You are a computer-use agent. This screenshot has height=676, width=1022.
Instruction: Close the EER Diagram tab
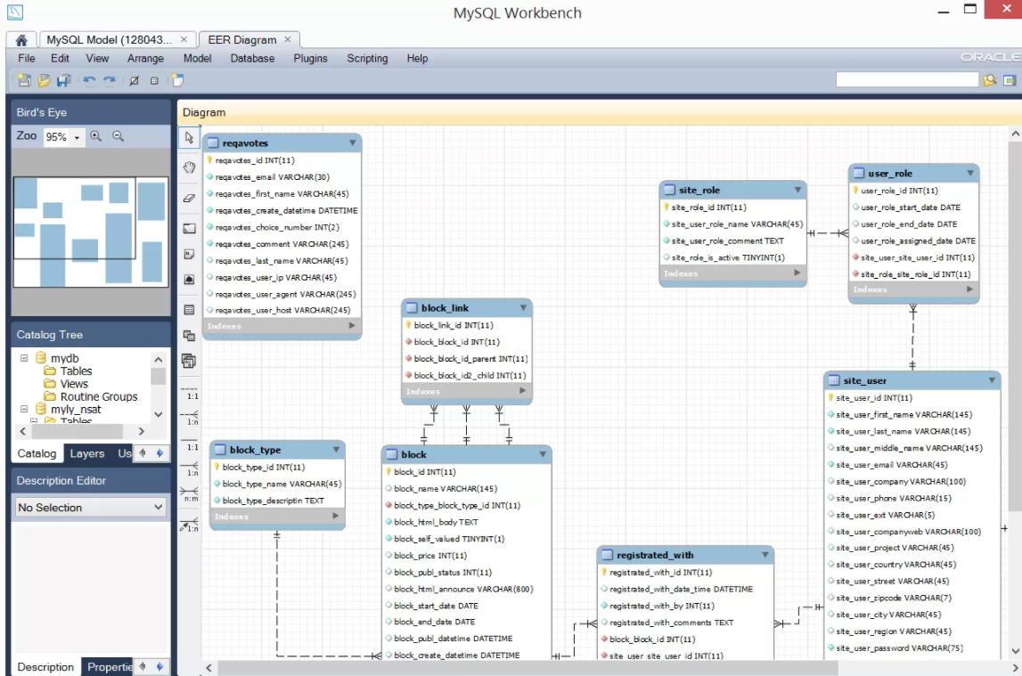[x=288, y=40]
